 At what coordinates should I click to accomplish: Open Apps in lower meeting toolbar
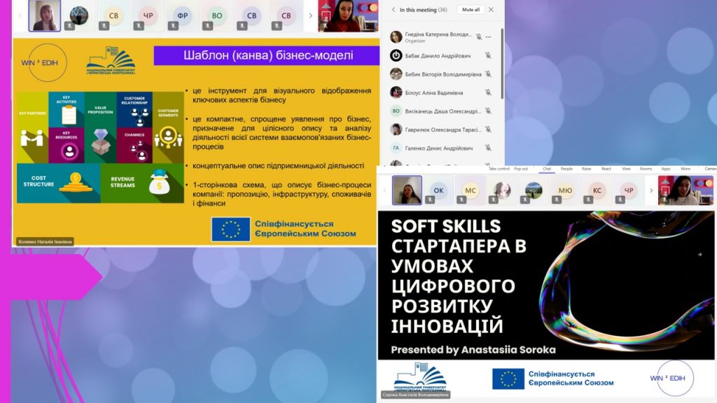[666, 169]
